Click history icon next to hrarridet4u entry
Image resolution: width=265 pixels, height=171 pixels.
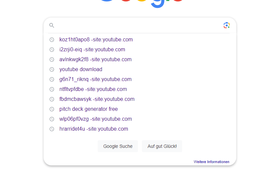coord(51,129)
